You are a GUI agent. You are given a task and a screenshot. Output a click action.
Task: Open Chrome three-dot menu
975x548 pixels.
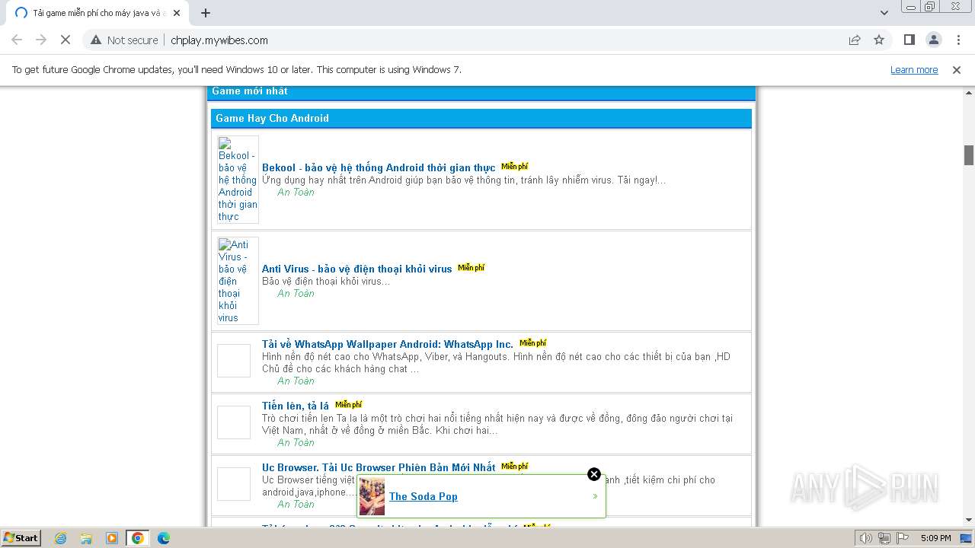pos(957,40)
